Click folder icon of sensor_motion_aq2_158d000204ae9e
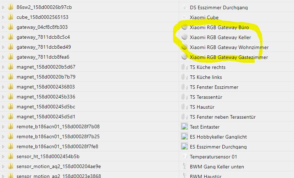This screenshot has width=294, height=178. pos(11,166)
